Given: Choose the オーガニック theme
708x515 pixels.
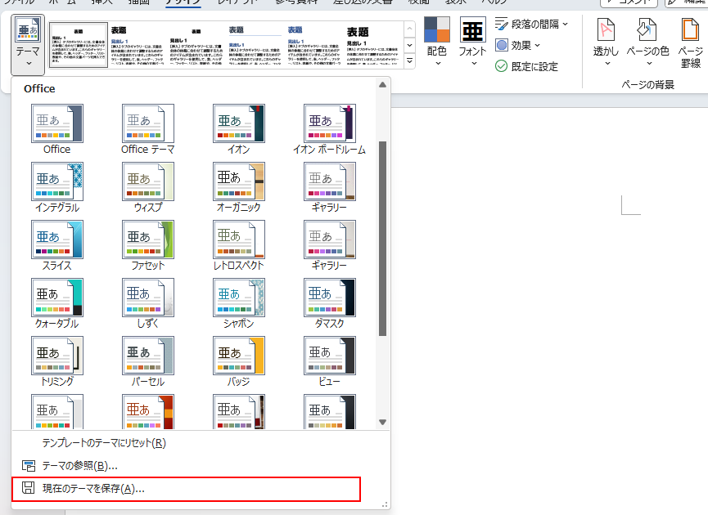Looking at the screenshot, I should (239, 181).
